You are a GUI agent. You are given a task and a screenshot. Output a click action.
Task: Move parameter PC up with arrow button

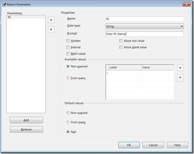tap(51, 20)
